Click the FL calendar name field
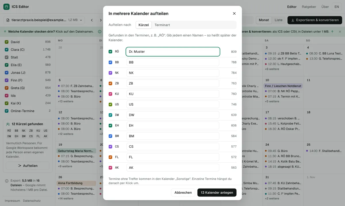The image size is (345, 206). click(173, 157)
